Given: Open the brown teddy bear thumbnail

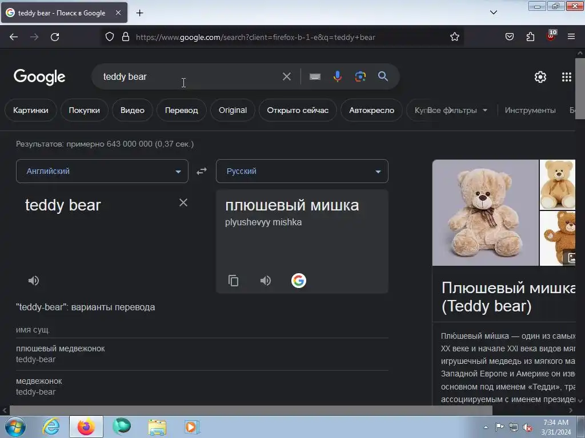Looking at the screenshot, I should point(558,238).
